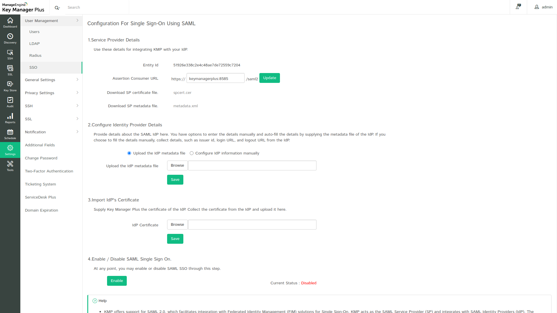Open the Discovery section icon
The height and width of the screenshot is (313, 557).
coord(10,39)
